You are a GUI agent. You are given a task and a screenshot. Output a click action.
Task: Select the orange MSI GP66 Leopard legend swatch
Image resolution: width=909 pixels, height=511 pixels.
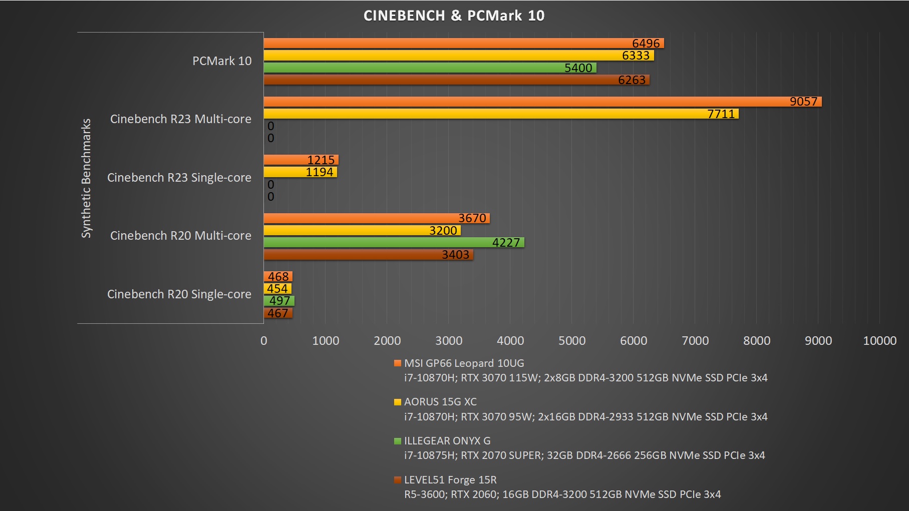398,363
